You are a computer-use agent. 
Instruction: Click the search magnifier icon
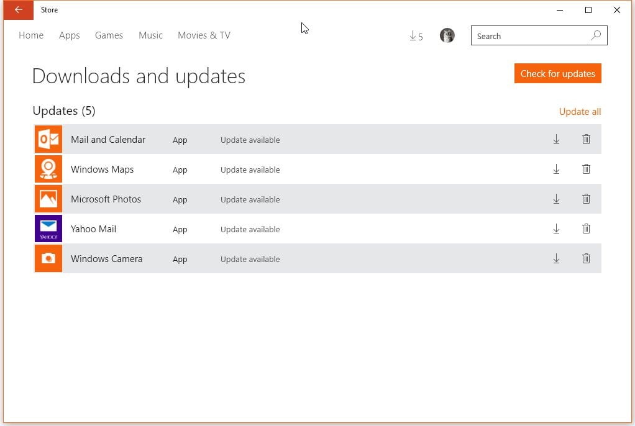pos(596,35)
